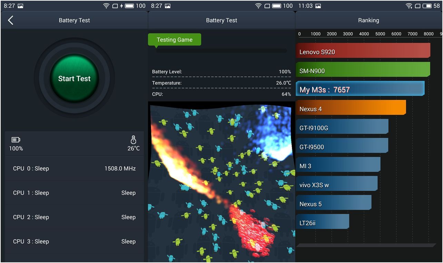This screenshot has height=263, width=443.
Task: Tap the vivo X3S w ranking bar
Action: point(336,184)
